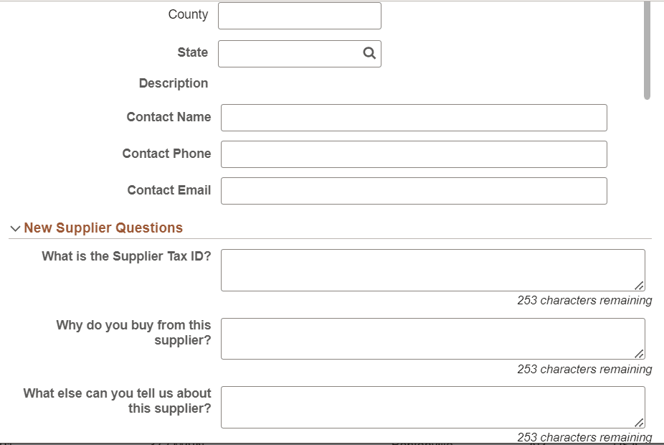This screenshot has width=664, height=445.
Task: Collapse the New Supplier Questions section chevron
Action: click(x=14, y=228)
